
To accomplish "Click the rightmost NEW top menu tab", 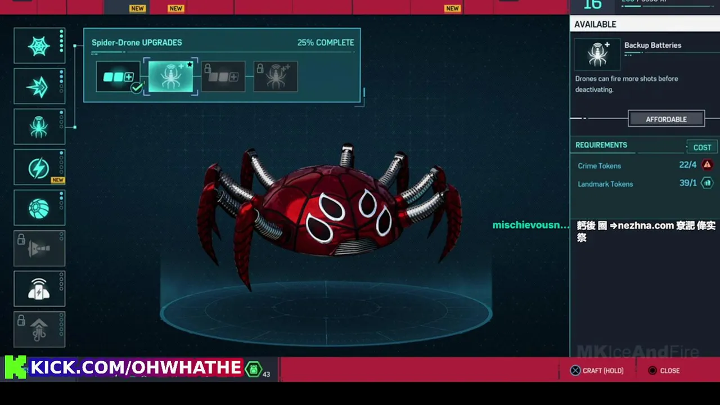I will pos(452,8).
